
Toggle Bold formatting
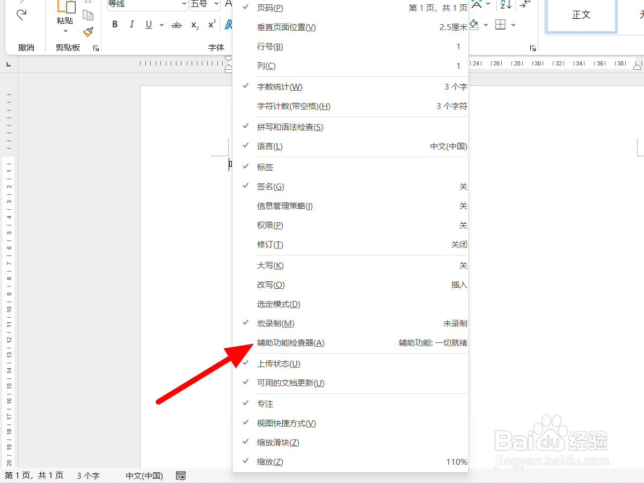[115, 25]
